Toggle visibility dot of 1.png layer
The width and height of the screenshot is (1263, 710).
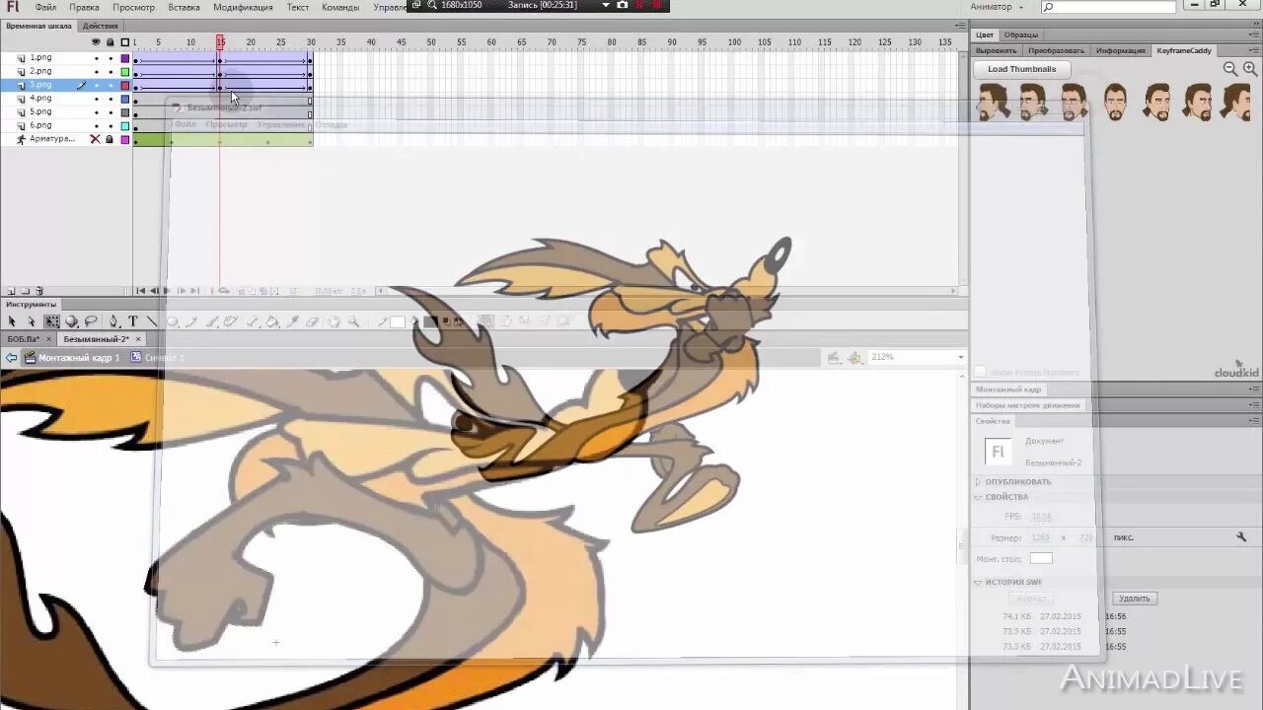(x=96, y=58)
